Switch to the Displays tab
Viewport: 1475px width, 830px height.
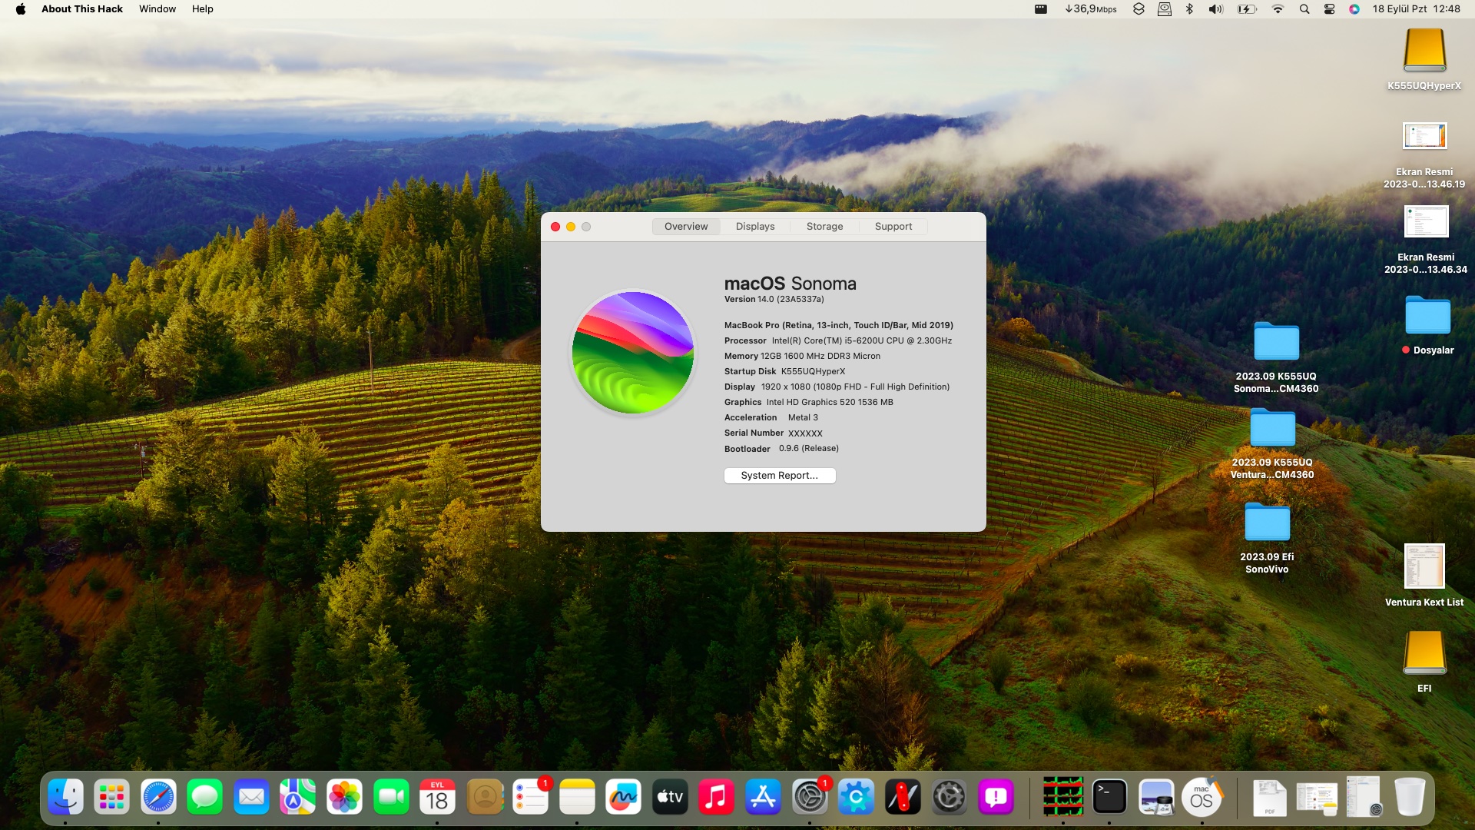click(x=754, y=226)
